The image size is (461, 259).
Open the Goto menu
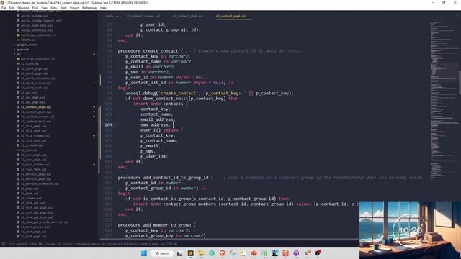[x=53, y=8]
